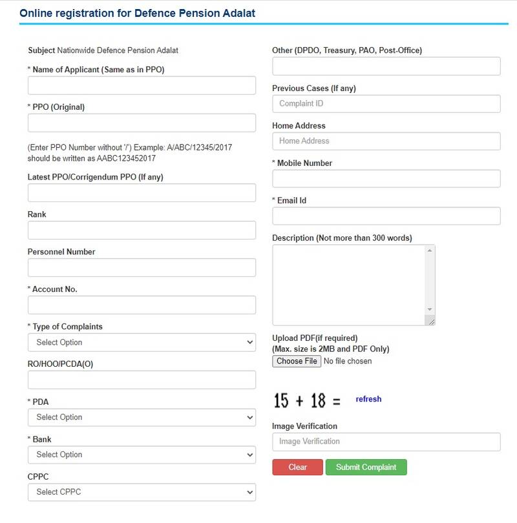Open the Type of Complaints dropdown
The width and height of the screenshot is (517, 523).
(x=142, y=342)
